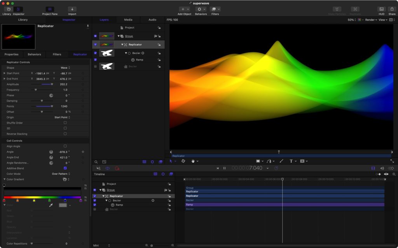Select the Text tool in canvas toolbar
Image resolution: width=398 pixels, height=248 pixels.
(x=291, y=161)
